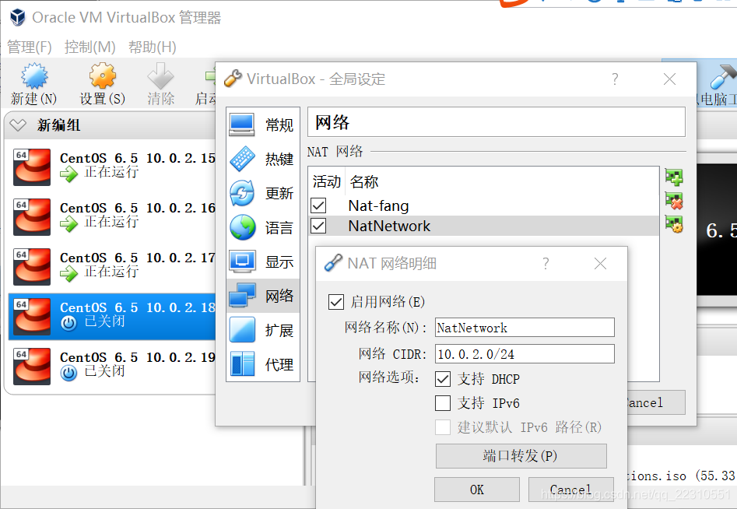Click the 全局工具 hammer icon at top right
The image size is (737, 509).
pos(723,77)
